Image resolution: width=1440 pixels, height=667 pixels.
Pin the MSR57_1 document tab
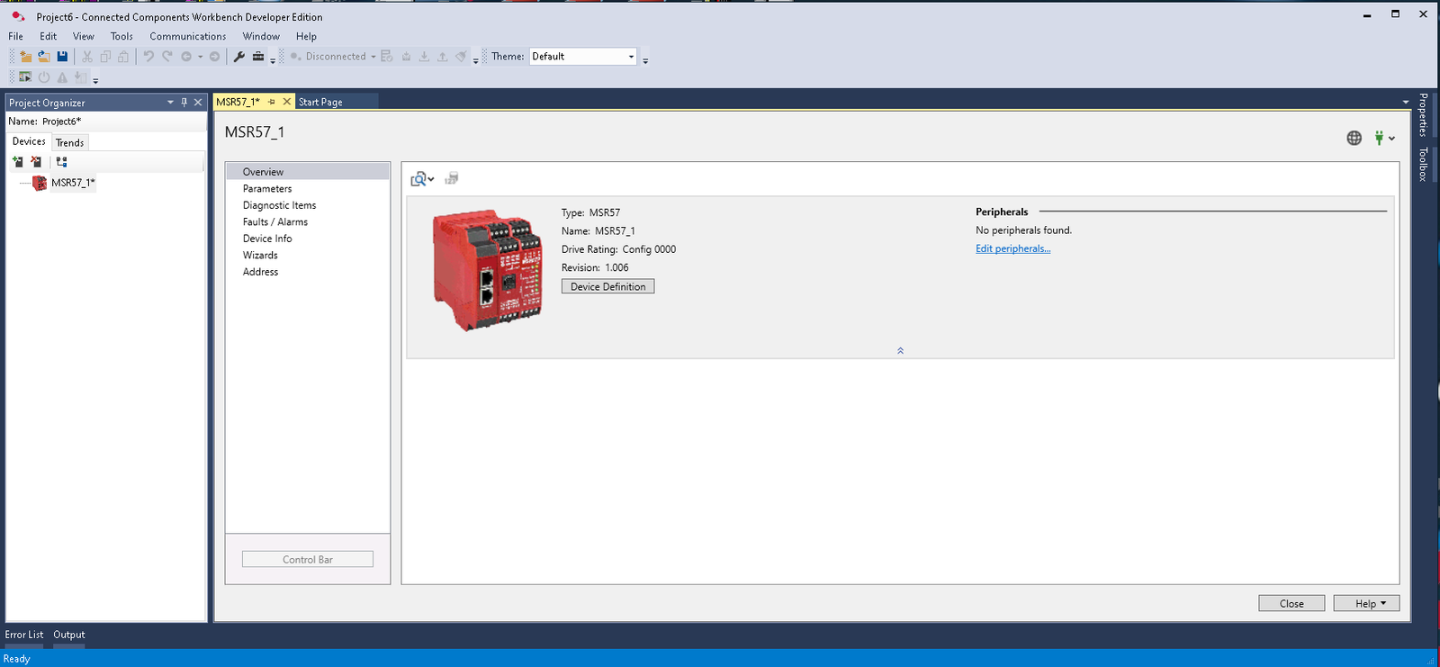click(x=272, y=102)
